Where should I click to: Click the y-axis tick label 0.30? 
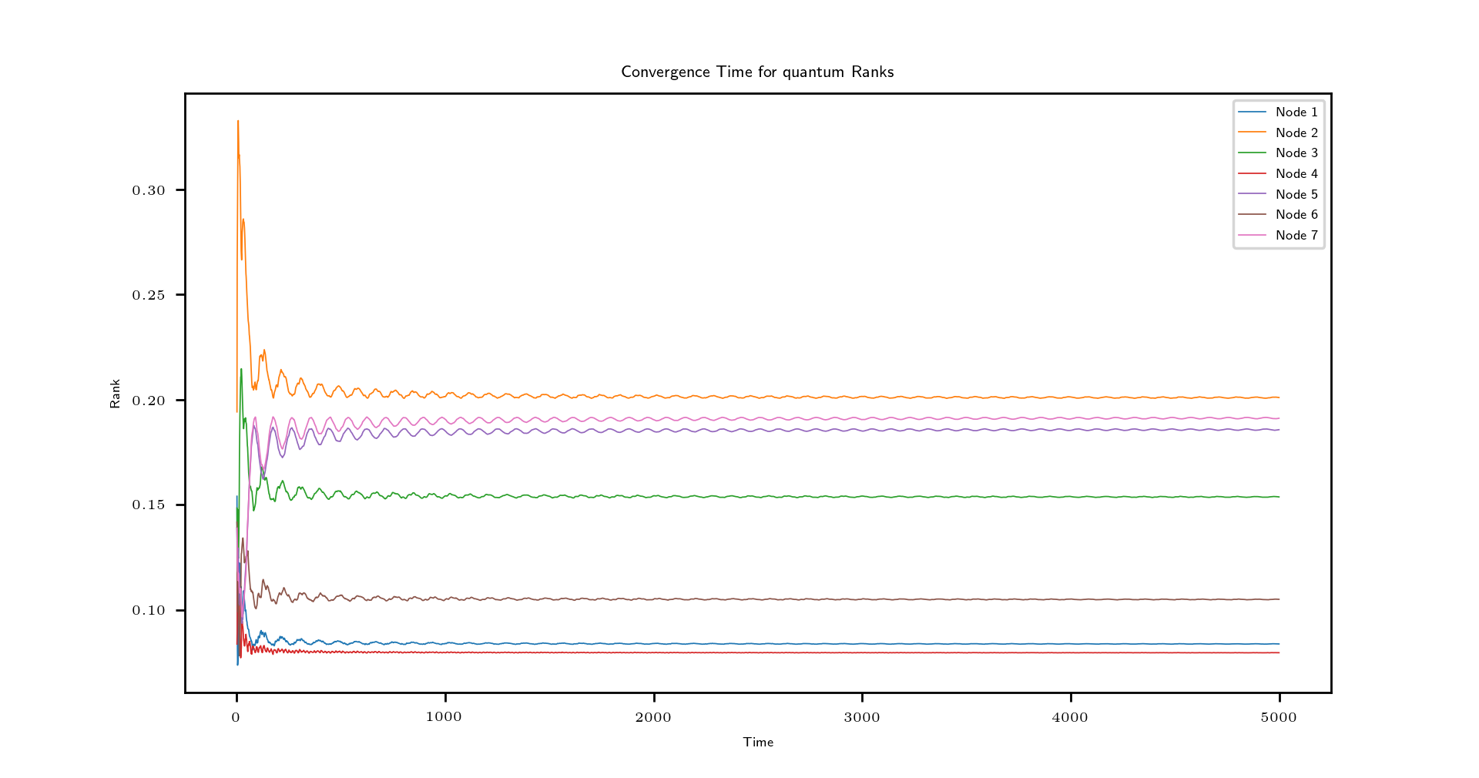(149, 190)
